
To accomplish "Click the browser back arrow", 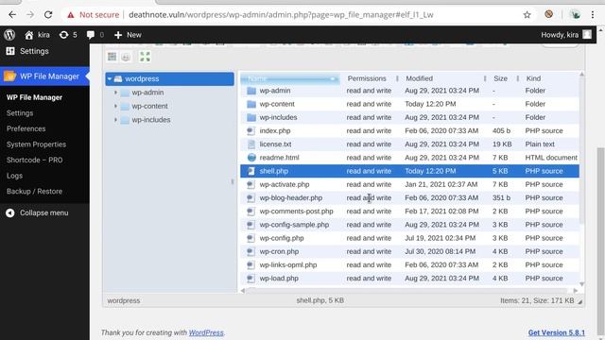I will [x=12, y=15].
